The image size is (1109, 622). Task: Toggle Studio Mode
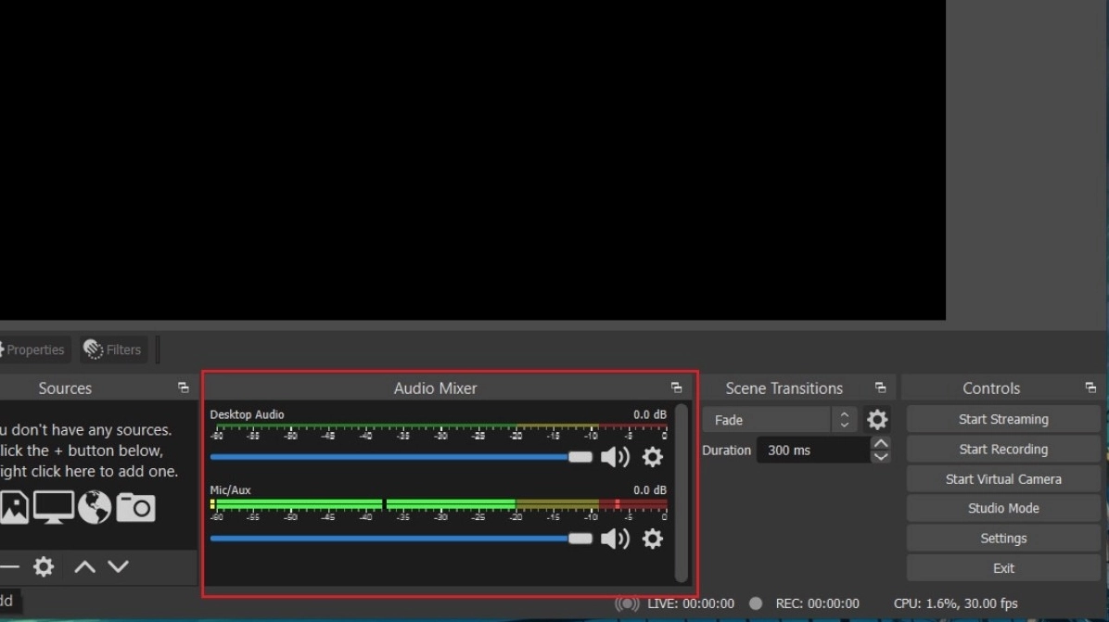(x=1003, y=508)
